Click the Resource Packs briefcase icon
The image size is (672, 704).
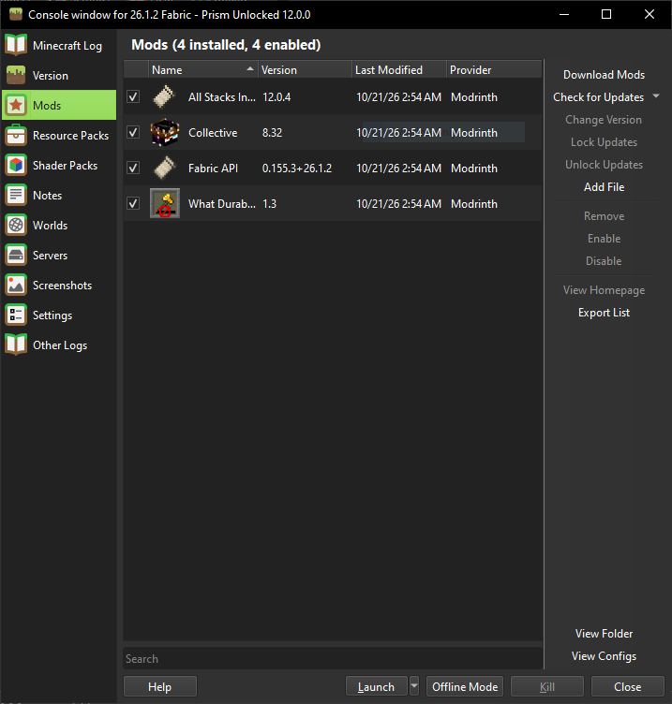[x=16, y=135]
